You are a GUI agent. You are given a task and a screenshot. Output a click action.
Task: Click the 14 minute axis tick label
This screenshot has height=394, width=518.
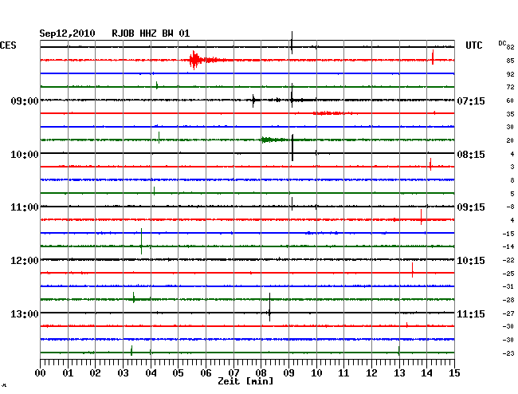coord(426,372)
